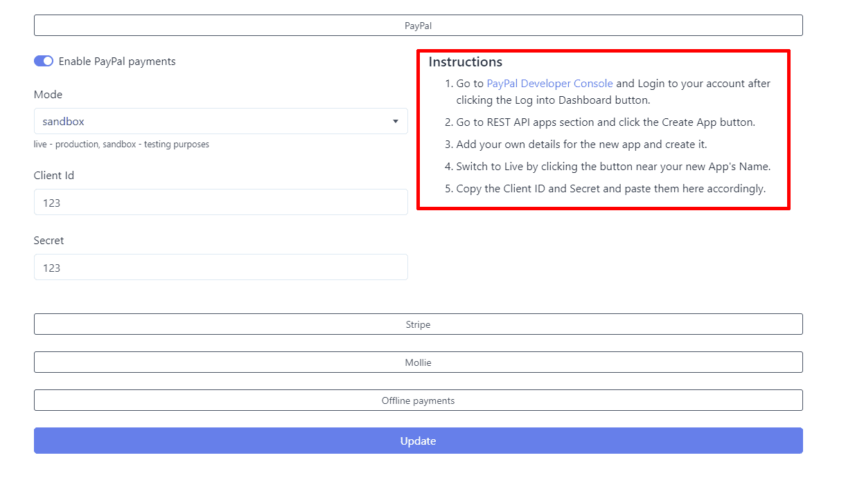Focus the Secret input field
846x480 pixels.
pos(220,267)
